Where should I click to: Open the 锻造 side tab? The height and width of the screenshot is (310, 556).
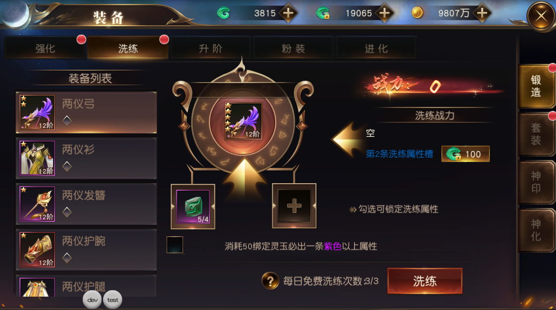[x=536, y=86]
